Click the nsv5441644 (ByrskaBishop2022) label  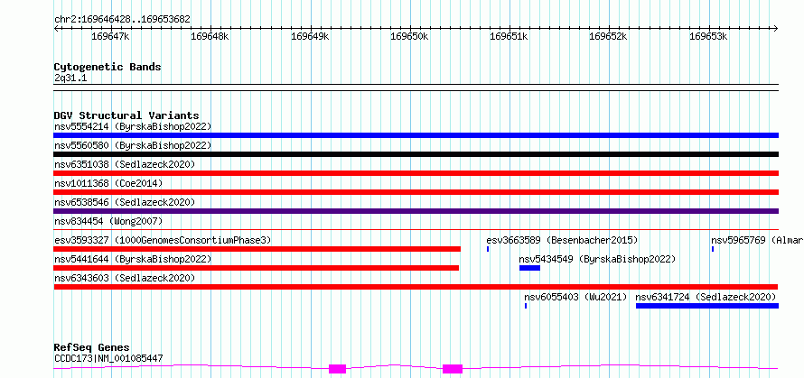pos(133,259)
